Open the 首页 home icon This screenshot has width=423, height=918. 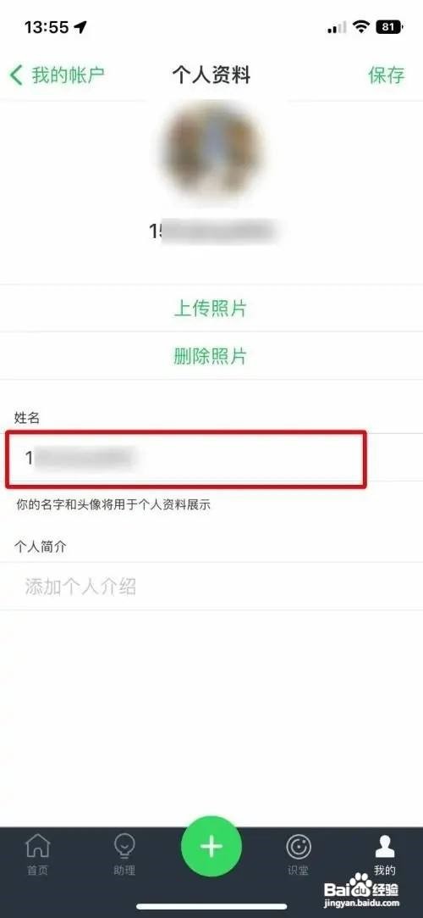tap(37, 846)
